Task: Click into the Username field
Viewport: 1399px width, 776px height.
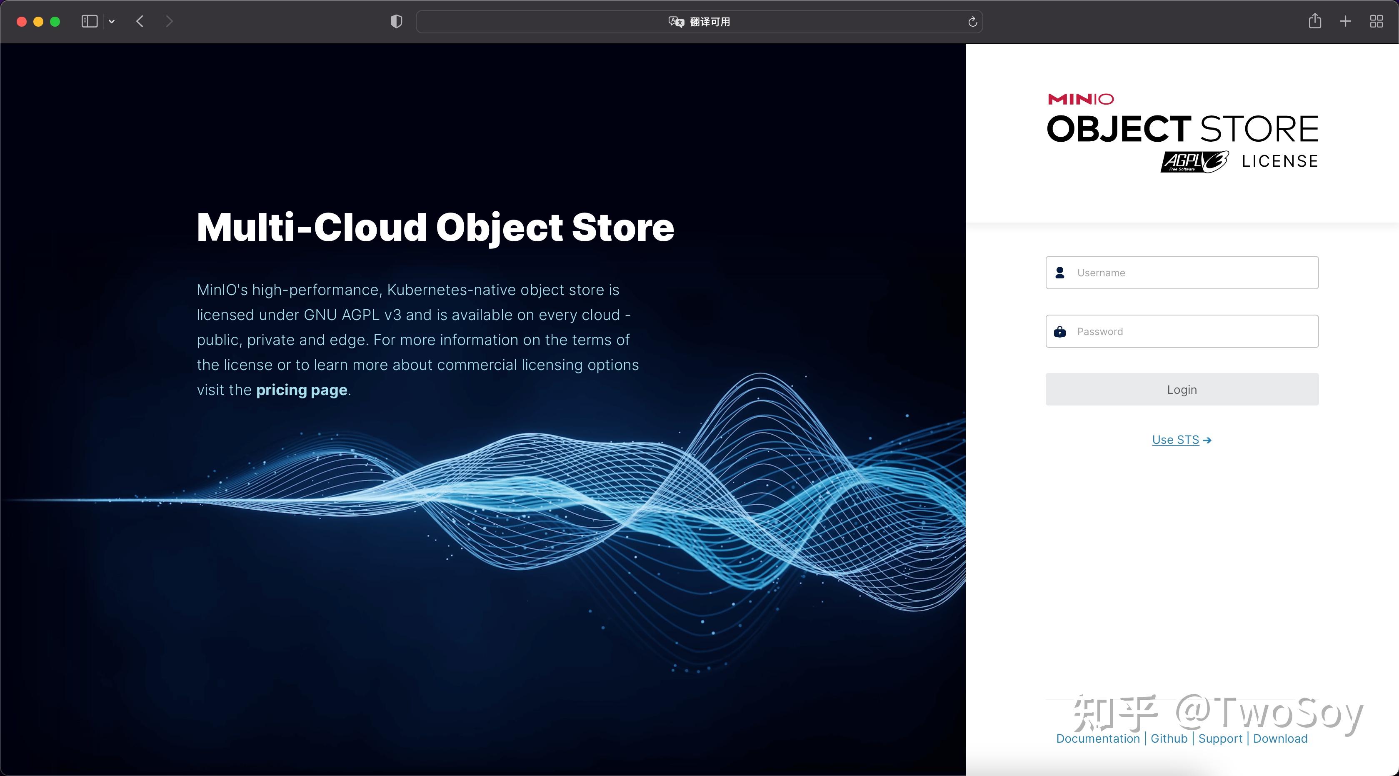Action: pos(1189,273)
